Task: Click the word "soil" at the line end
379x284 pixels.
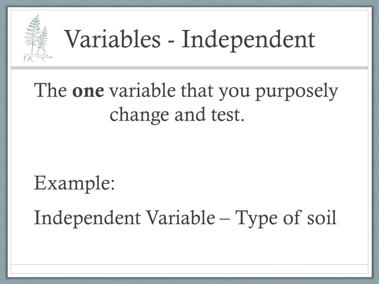Action: click(x=322, y=217)
